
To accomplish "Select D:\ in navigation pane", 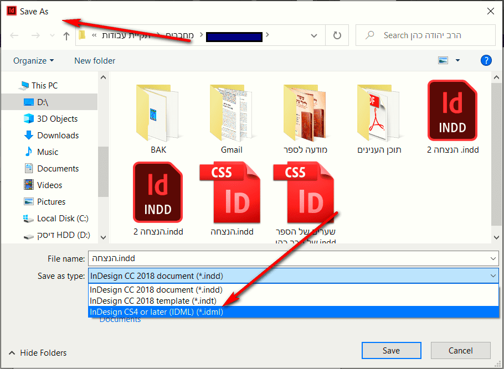I will (49, 102).
